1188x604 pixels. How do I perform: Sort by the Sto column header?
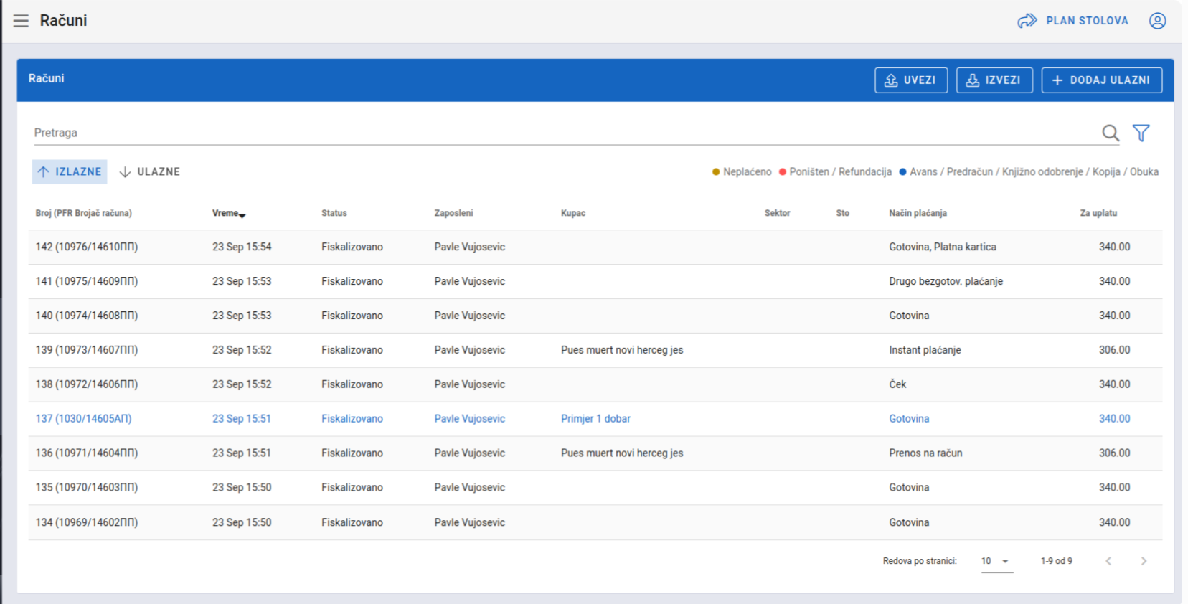point(843,213)
